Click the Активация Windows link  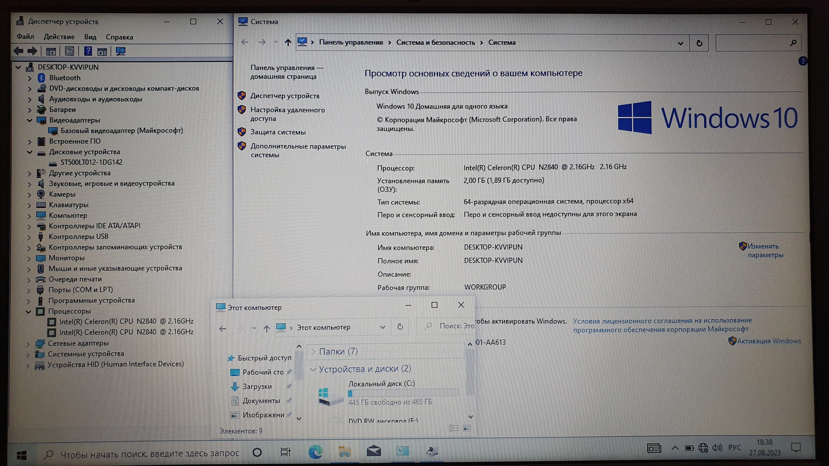pos(768,341)
